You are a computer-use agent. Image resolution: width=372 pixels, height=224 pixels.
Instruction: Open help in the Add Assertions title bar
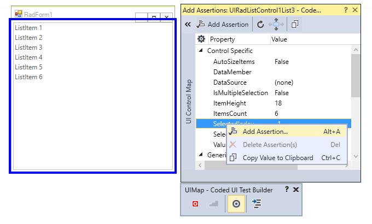point(346,10)
